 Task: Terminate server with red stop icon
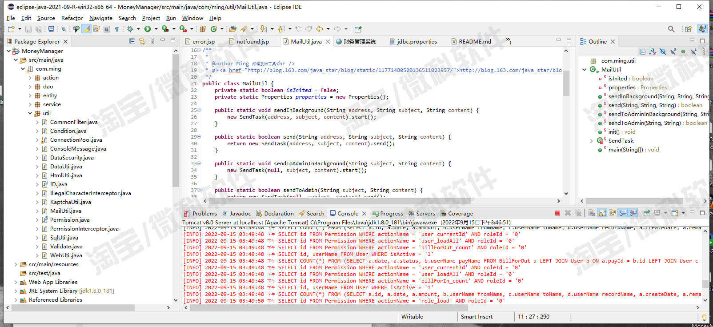pos(557,213)
